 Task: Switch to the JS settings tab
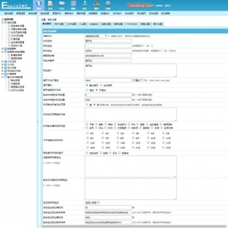click(83, 25)
